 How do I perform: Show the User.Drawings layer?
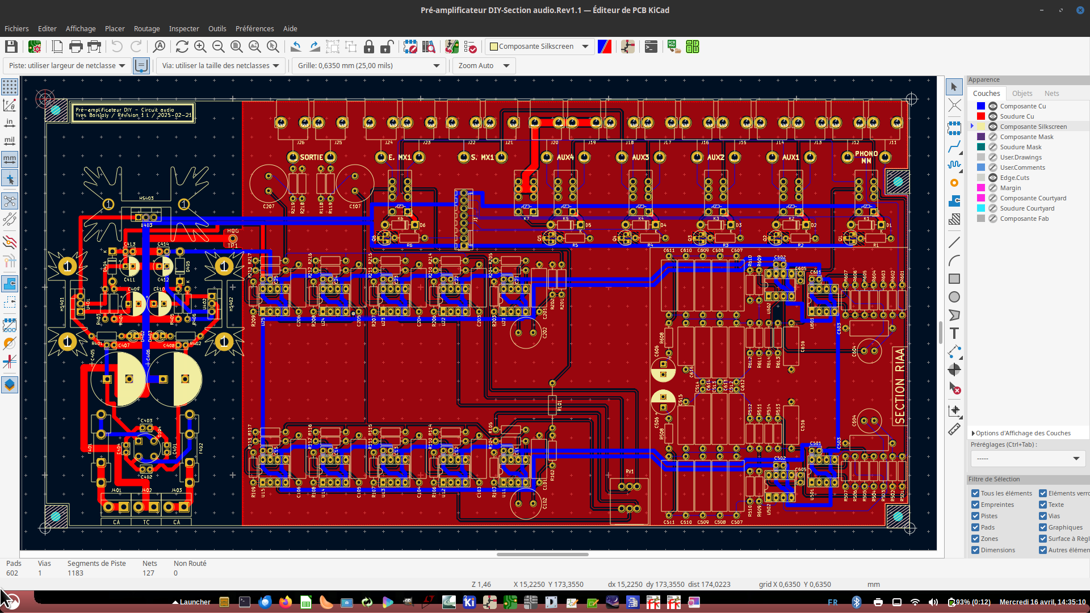993,157
